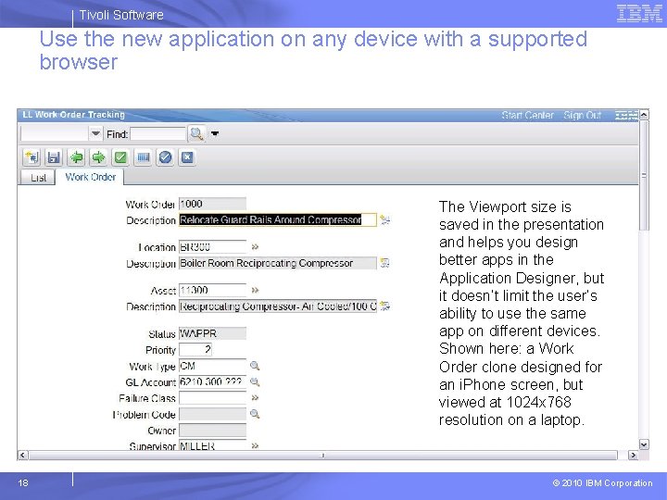
Task: Go to next record with right green arrow
Action: pyautogui.click(x=99, y=157)
